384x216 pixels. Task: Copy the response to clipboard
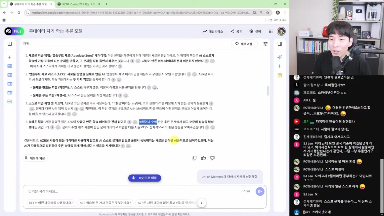coord(195,158)
